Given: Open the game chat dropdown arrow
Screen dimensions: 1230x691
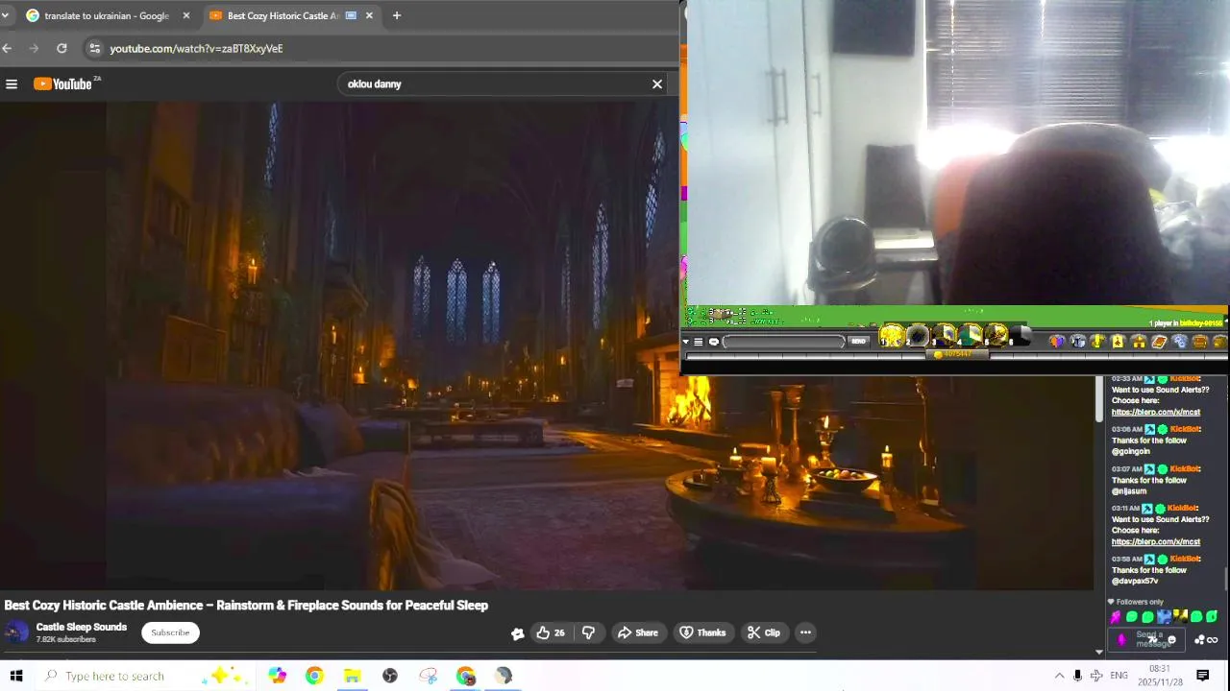Looking at the screenshot, I should click(x=686, y=342).
